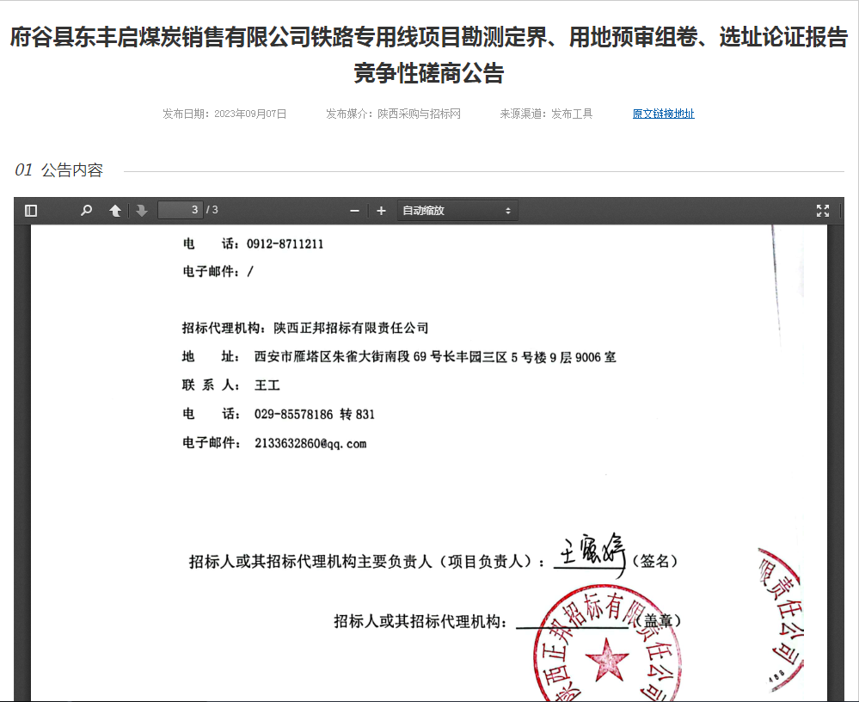The height and width of the screenshot is (702, 859).
Task: Click the announcement title heading text
Action: click(x=429, y=55)
